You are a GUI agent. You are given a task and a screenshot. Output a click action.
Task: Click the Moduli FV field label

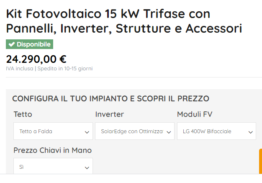pos(195,114)
